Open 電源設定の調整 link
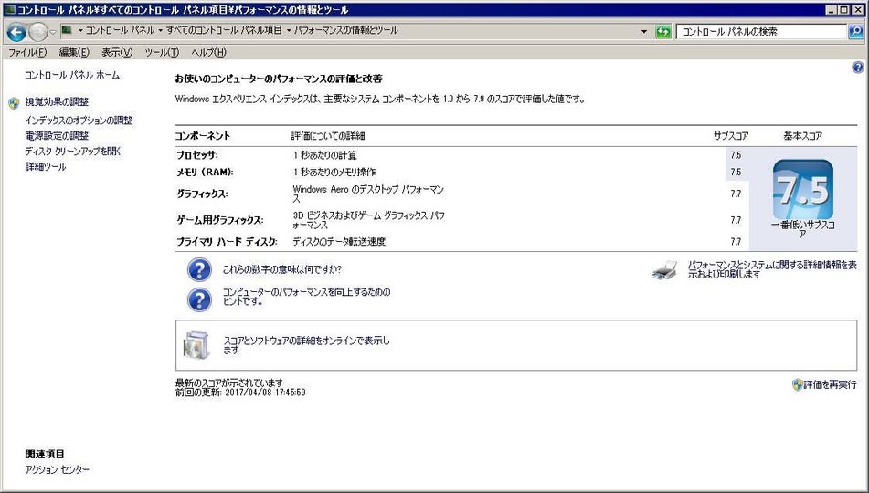The width and height of the screenshot is (869, 493). [x=57, y=136]
